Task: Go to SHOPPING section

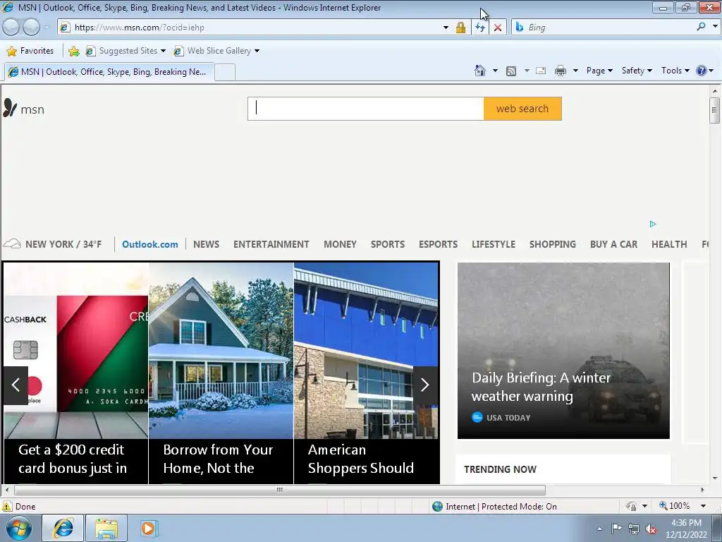Action: click(553, 244)
